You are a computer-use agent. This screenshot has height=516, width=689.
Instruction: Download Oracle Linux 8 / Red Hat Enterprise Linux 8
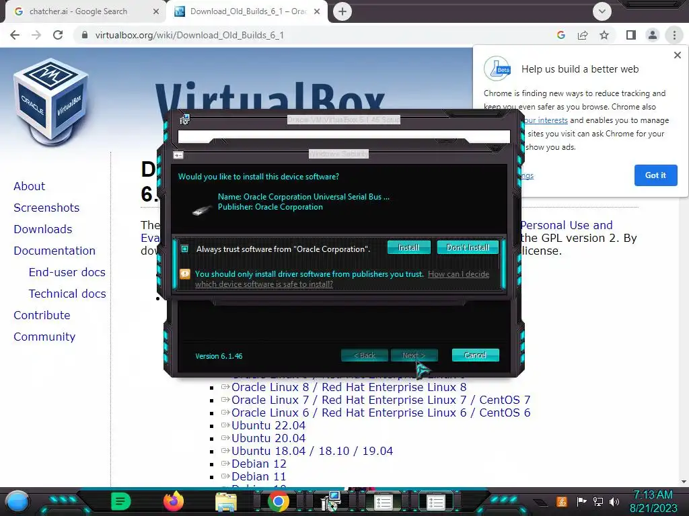pyautogui.click(x=349, y=387)
